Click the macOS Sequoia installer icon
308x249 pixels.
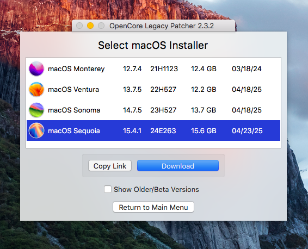[36, 130]
